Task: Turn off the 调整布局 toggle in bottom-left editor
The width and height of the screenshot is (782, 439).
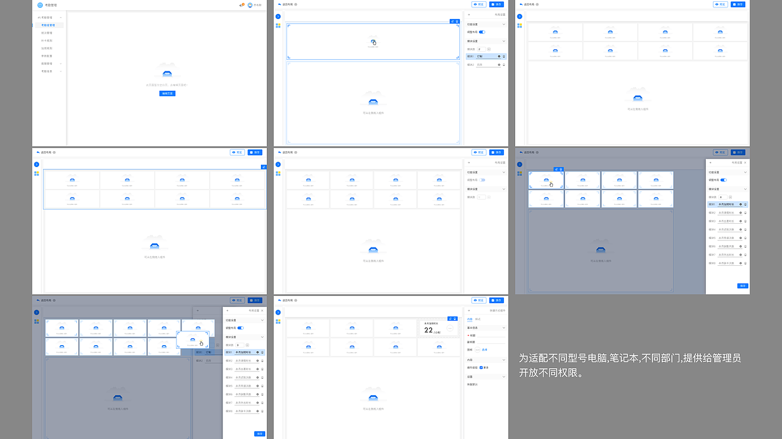Action: pos(241,328)
